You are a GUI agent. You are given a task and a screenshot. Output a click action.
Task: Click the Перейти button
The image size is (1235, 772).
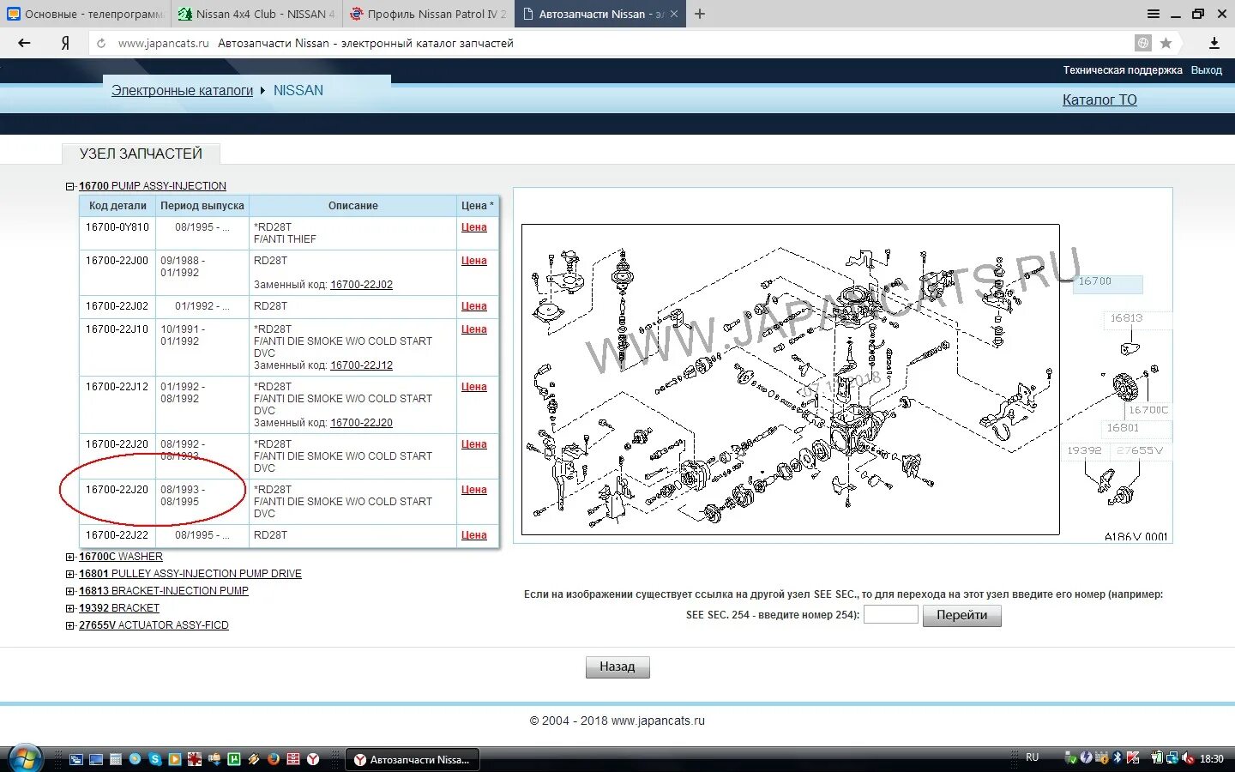click(x=961, y=615)
